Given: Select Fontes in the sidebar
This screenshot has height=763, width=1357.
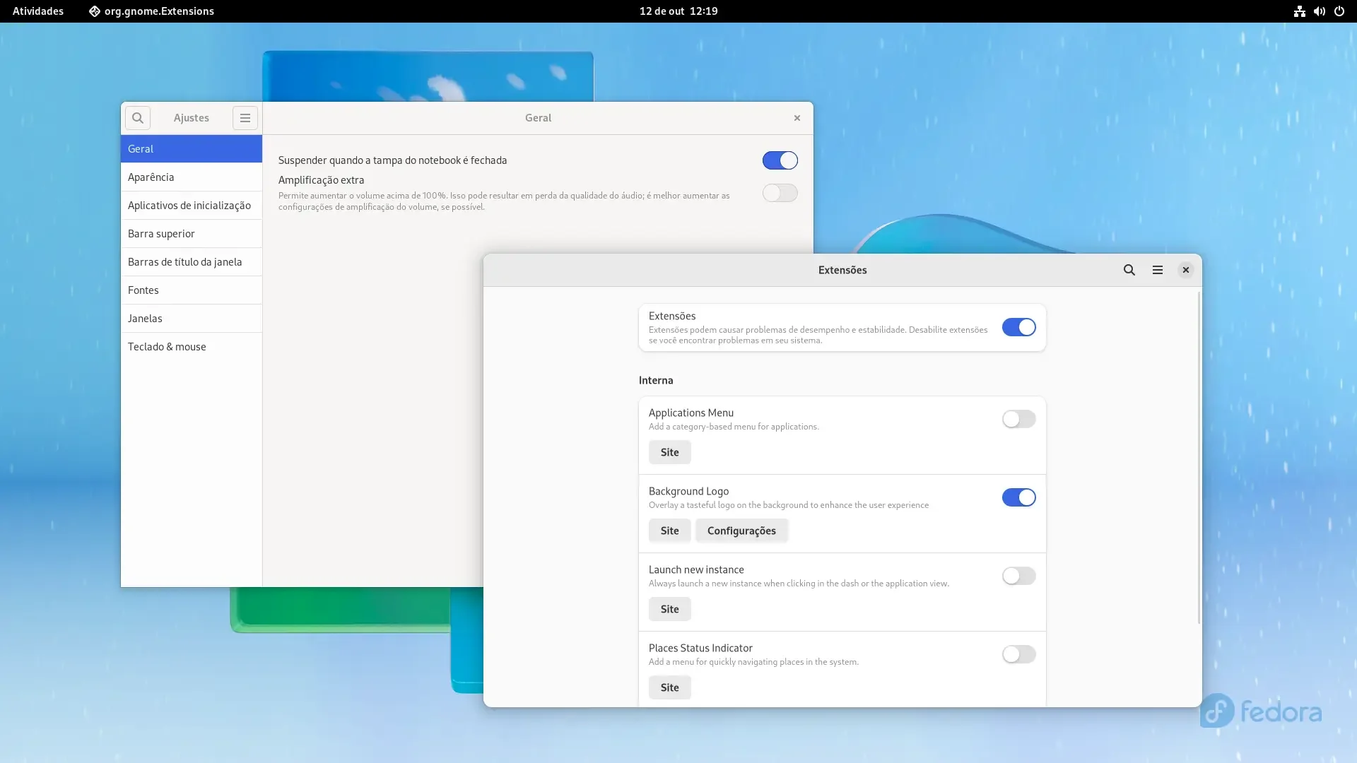Looking at the screenshot, I should click(x=192, y=290).
